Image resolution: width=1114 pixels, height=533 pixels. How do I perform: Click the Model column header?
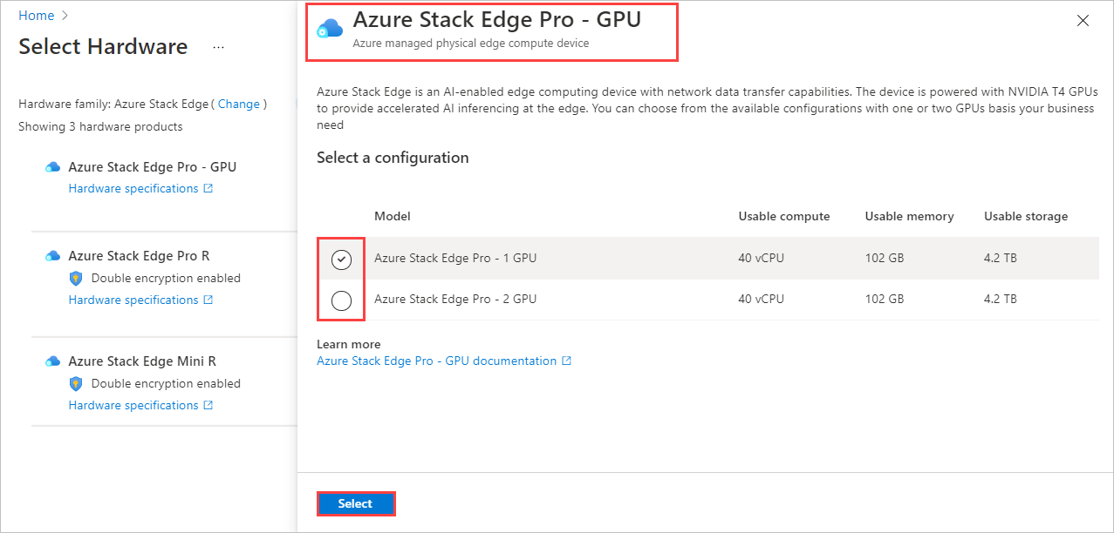pyautogui.click(x=392, y=216)
